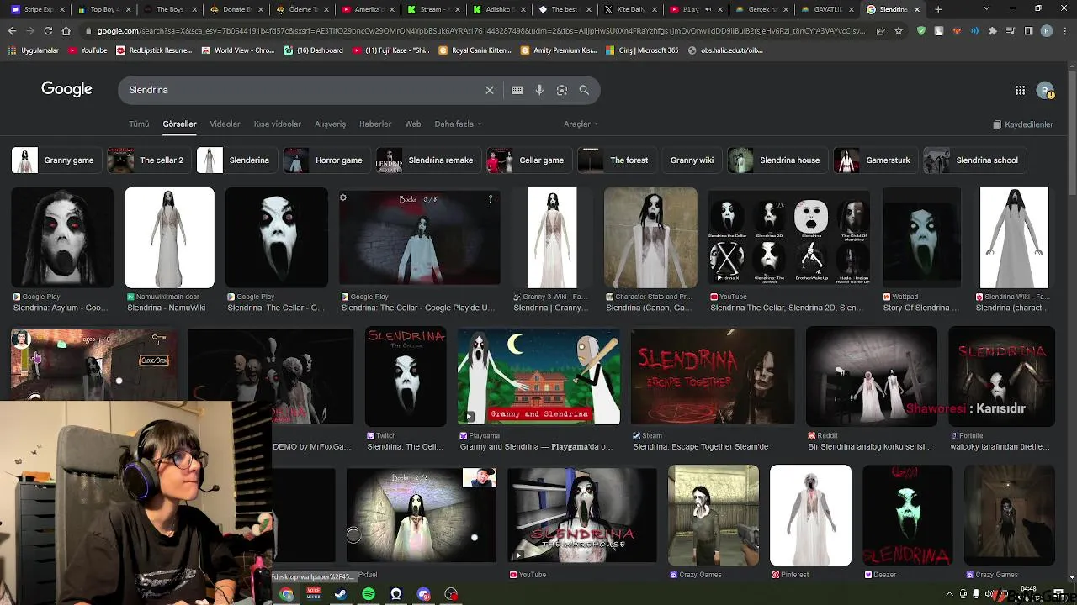1077x605 pixels.
Task: Open the Chrome Extensions puzzle menu
Action: click(x=993, y=31)
